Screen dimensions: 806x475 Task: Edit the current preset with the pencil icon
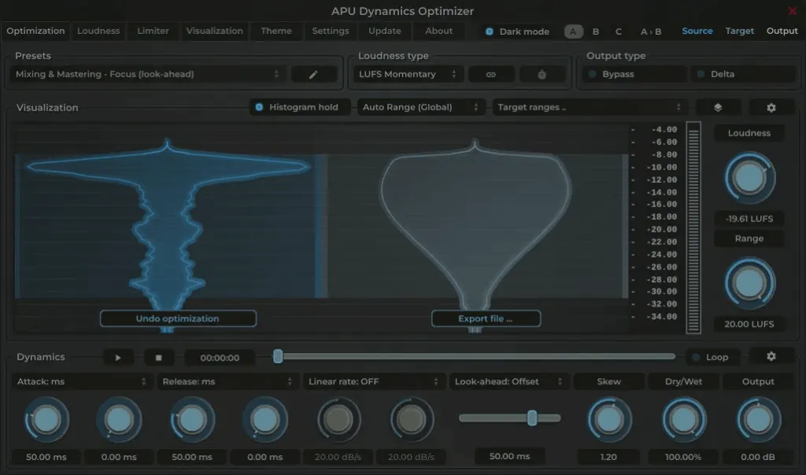tap(313, 73)
